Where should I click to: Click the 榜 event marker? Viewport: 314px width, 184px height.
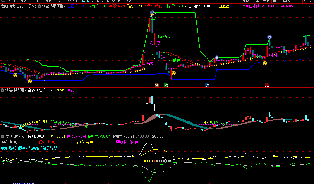(x=157, y=85)
